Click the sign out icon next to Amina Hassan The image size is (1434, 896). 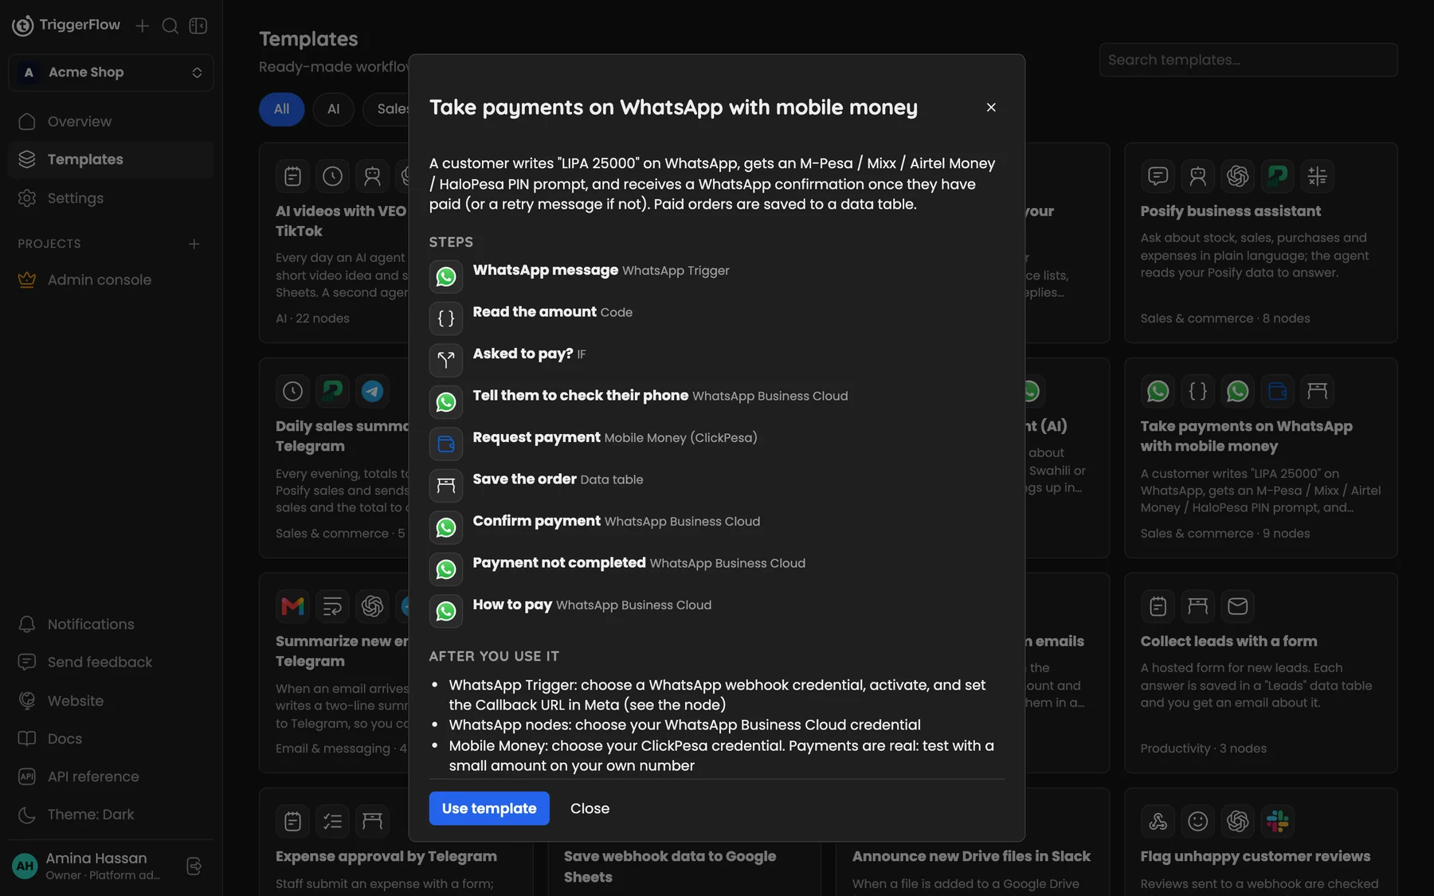194,866
